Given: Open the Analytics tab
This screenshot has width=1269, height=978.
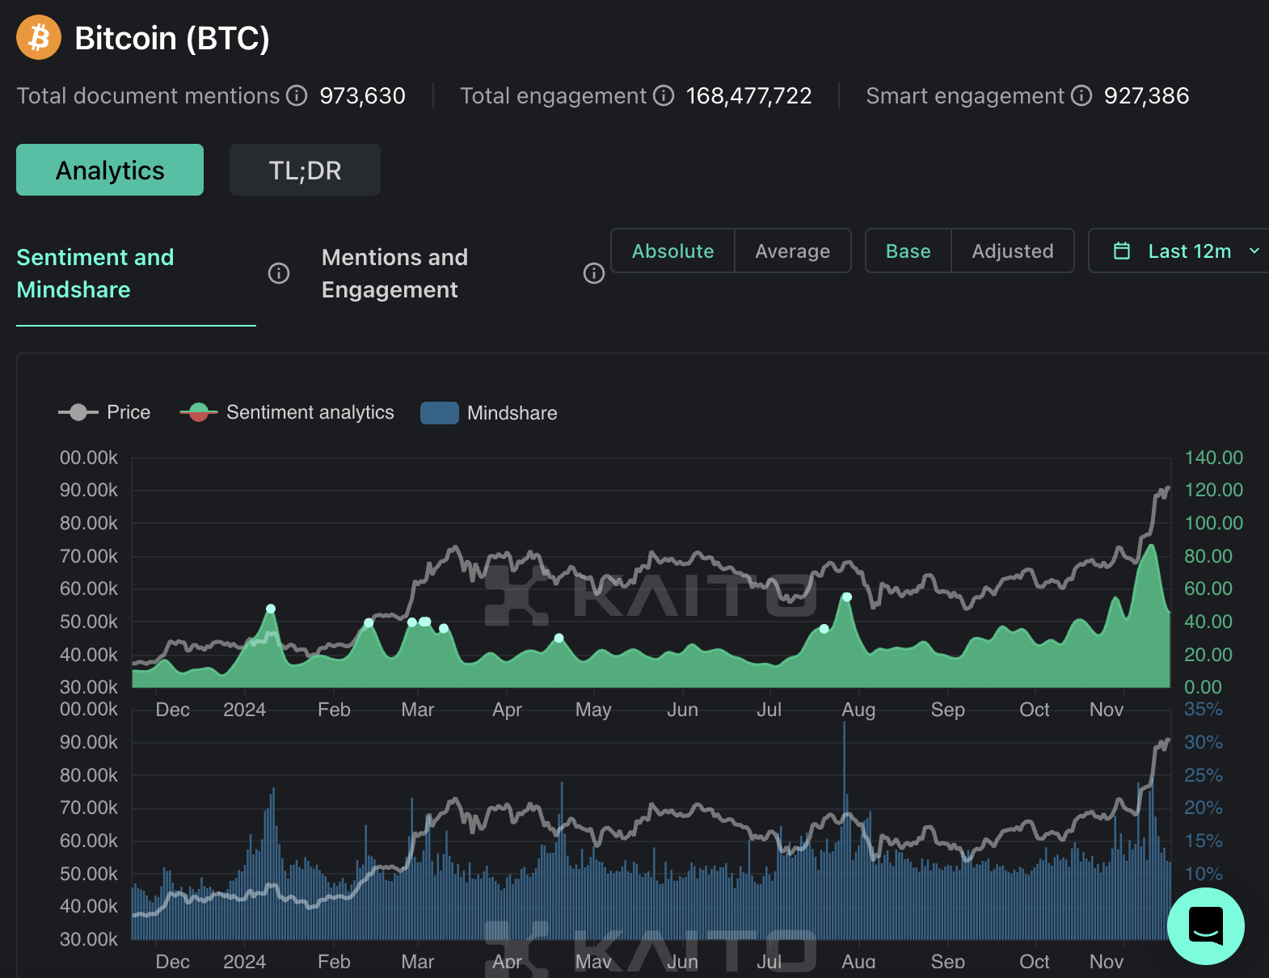Looking at the screenshot, I should coord(110,170).
